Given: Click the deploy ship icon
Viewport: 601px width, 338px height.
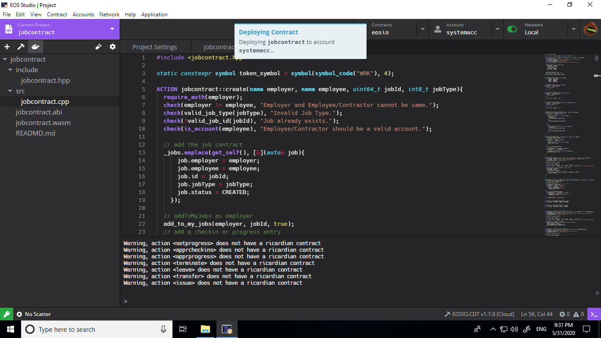Looking at the screenshot, I should (x=36, y=47).
